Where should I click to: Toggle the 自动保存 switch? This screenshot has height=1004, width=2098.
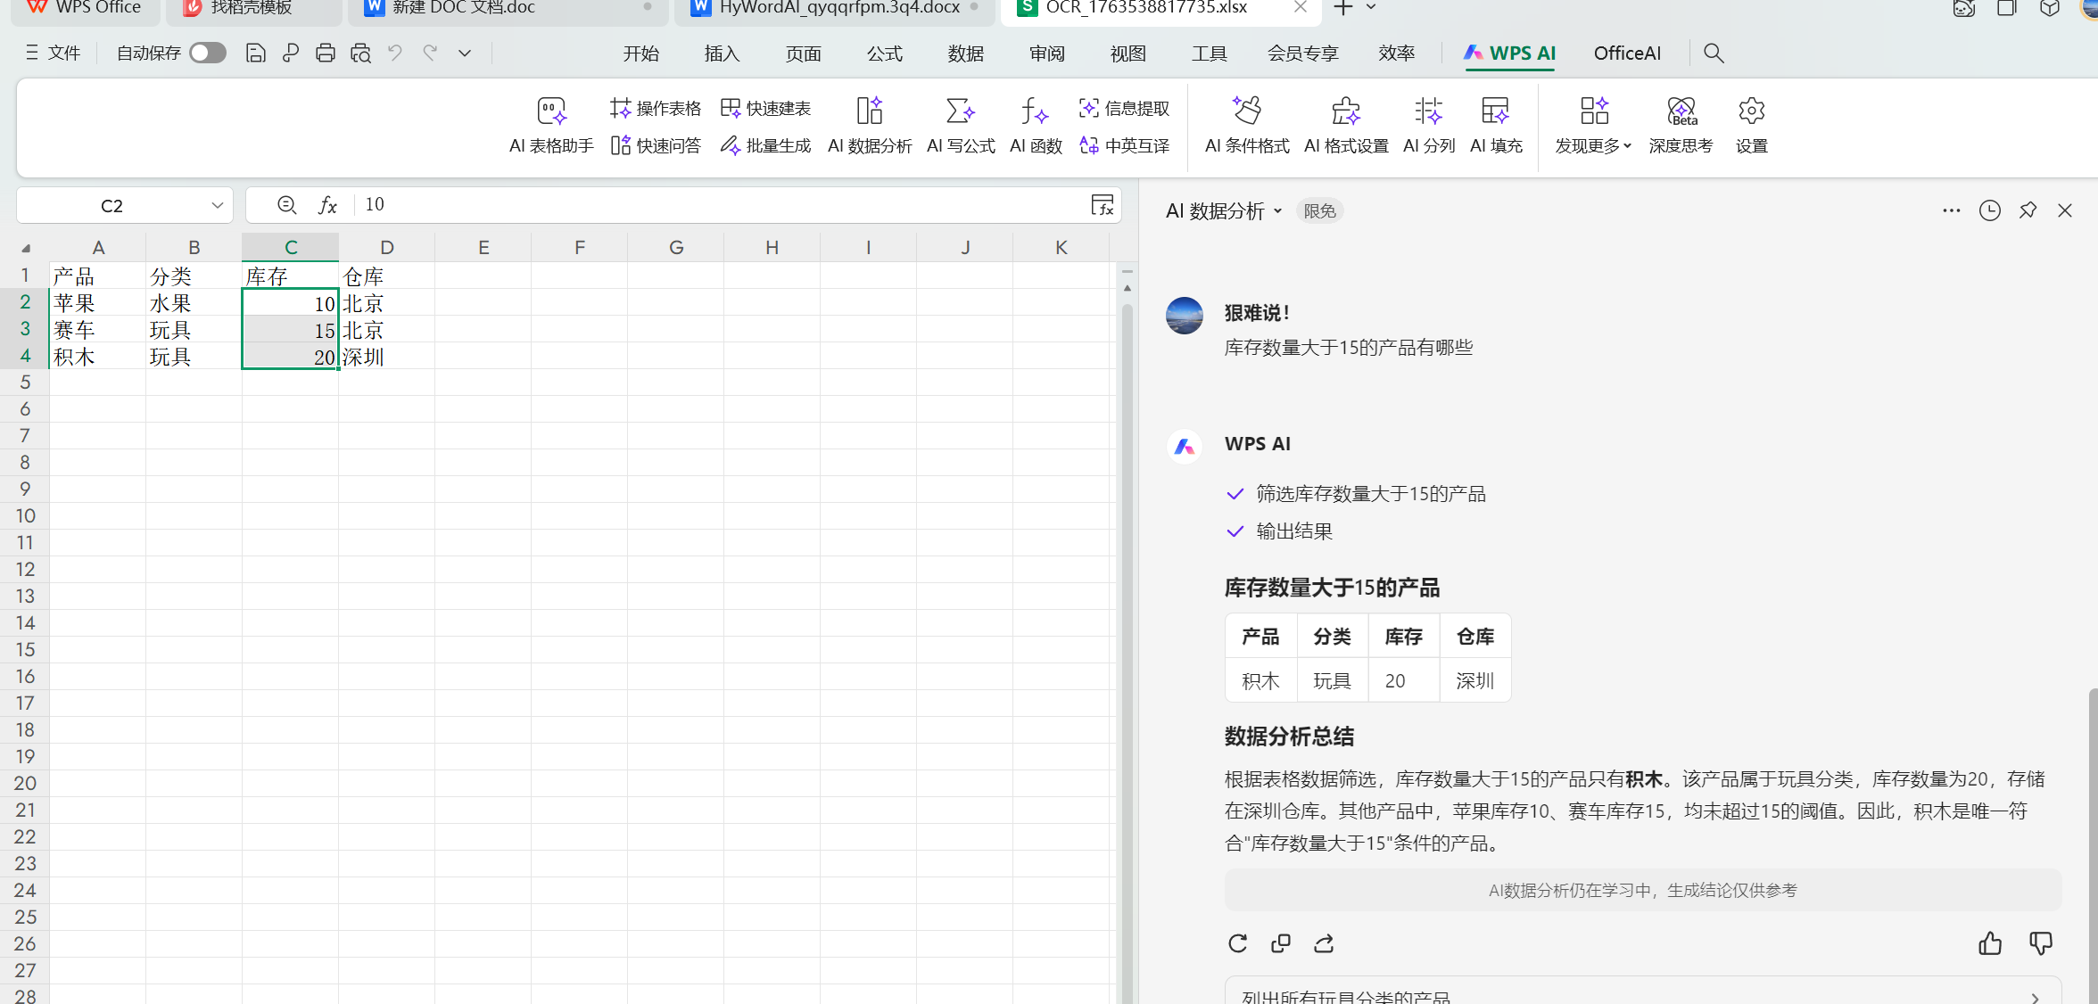tap(207, 53)
